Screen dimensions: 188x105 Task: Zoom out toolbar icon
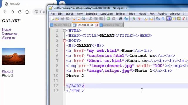138,19
